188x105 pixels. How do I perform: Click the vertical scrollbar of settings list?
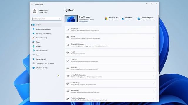pos(159,43)
